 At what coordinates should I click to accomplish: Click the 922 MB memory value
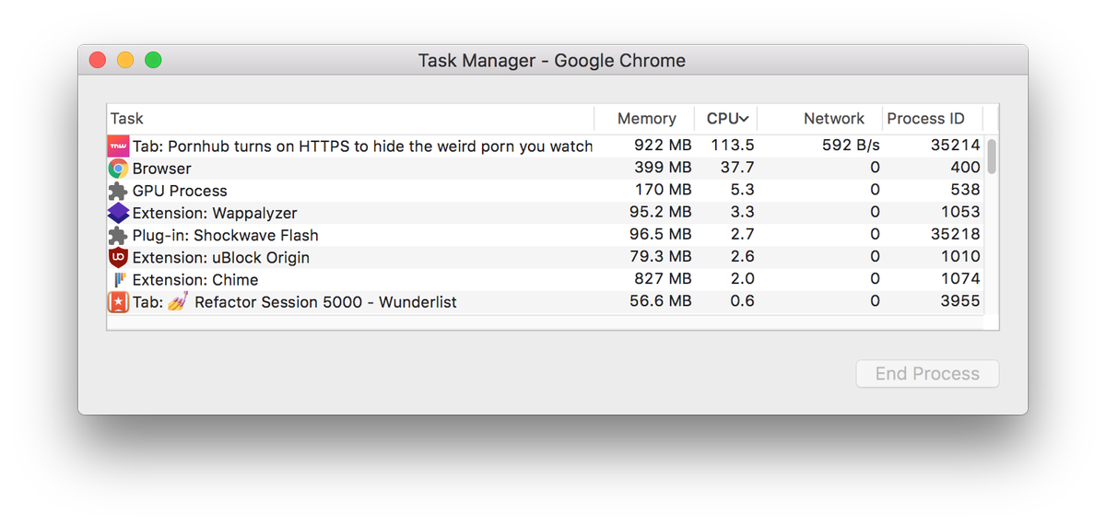coord(663,146)
